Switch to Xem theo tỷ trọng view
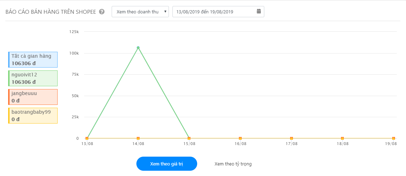The image size is (406, 176). pyautogui.click(x=233, y=164)
